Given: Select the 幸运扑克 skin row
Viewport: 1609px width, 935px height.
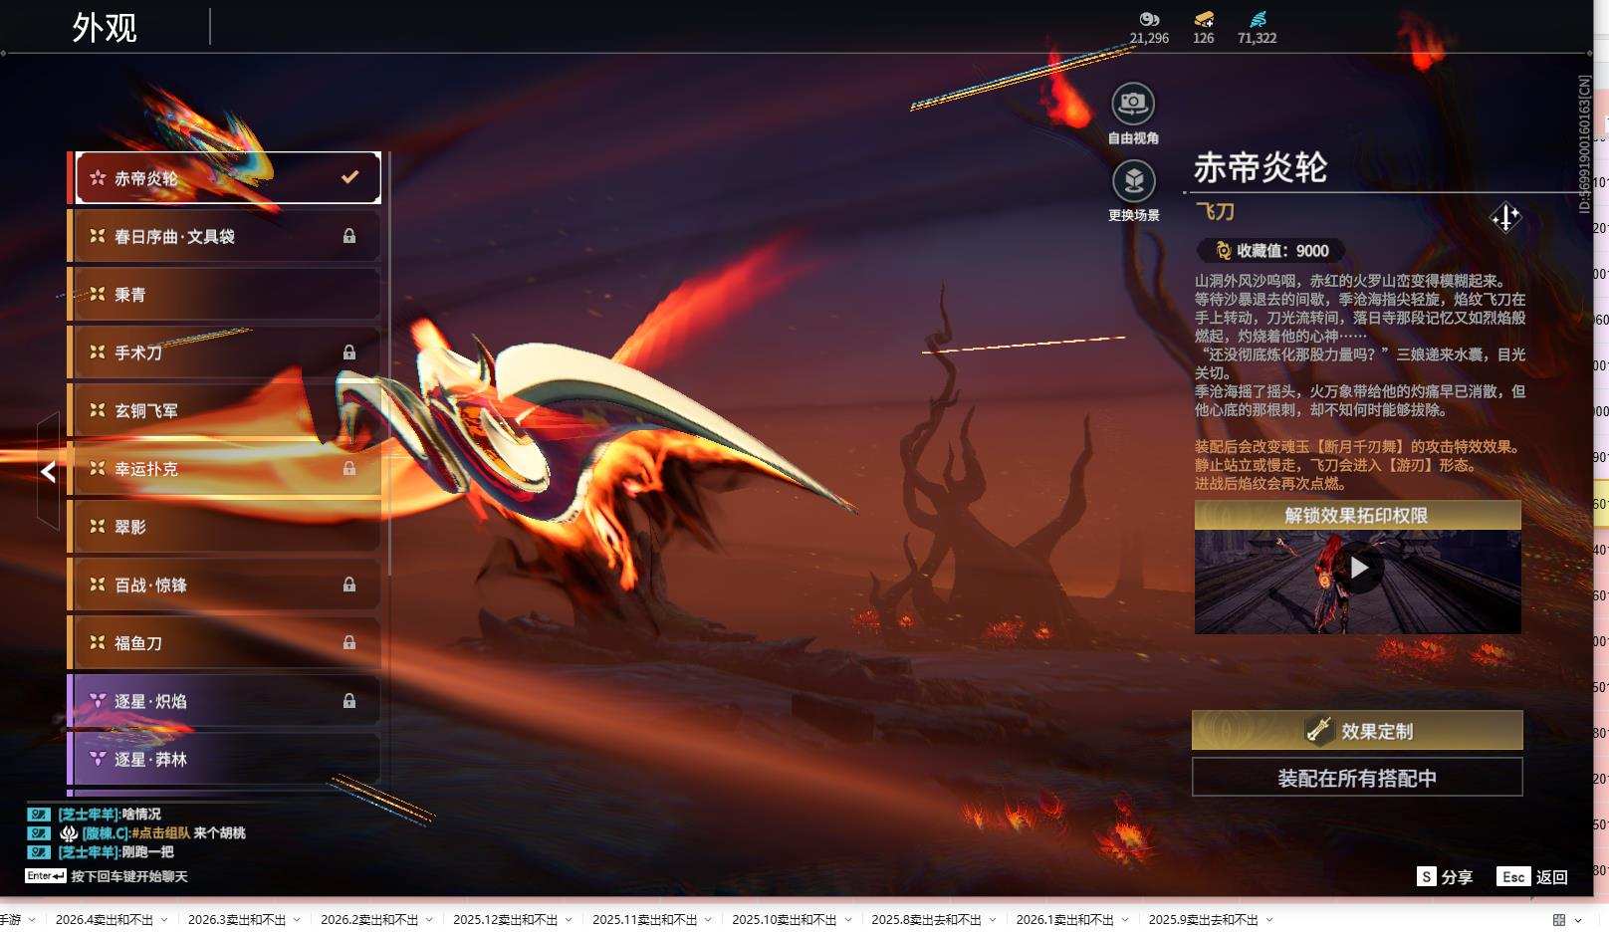Looking at the screenshot, I should 225,468.
